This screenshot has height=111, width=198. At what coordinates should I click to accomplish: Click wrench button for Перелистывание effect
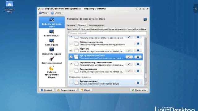point(129,71)
